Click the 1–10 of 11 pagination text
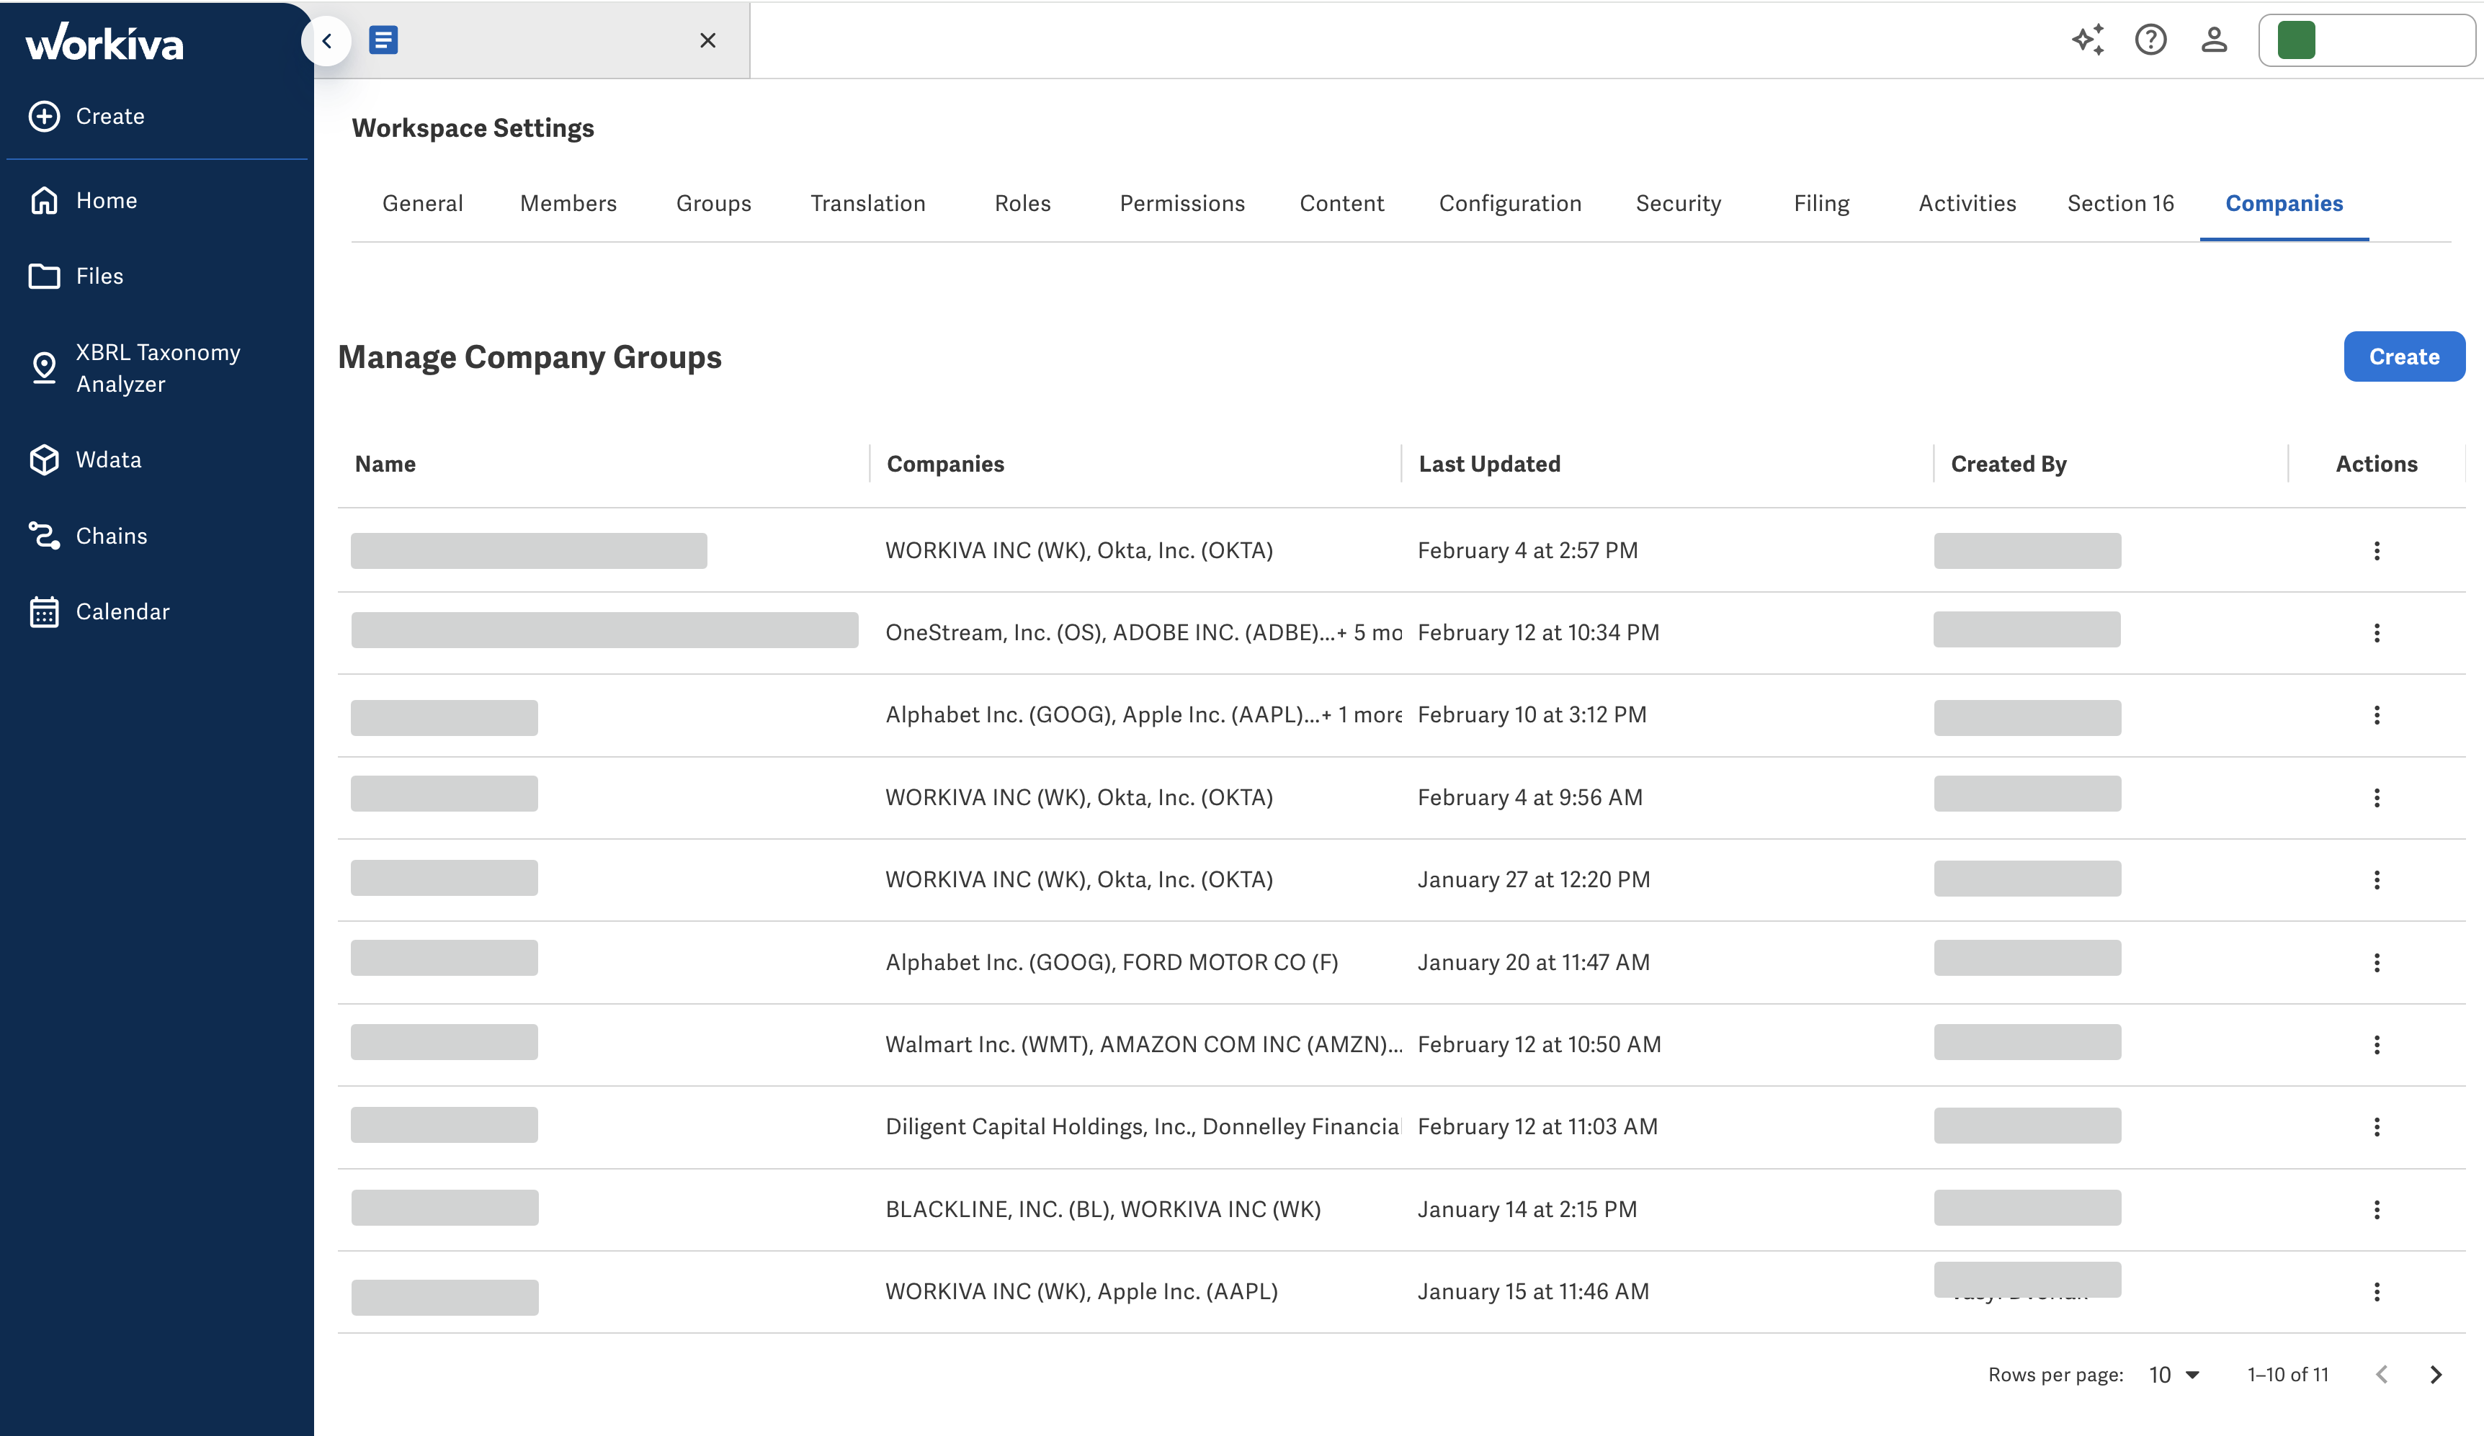This screenshot has width=2484, height=1436. pos(2288,1375)
